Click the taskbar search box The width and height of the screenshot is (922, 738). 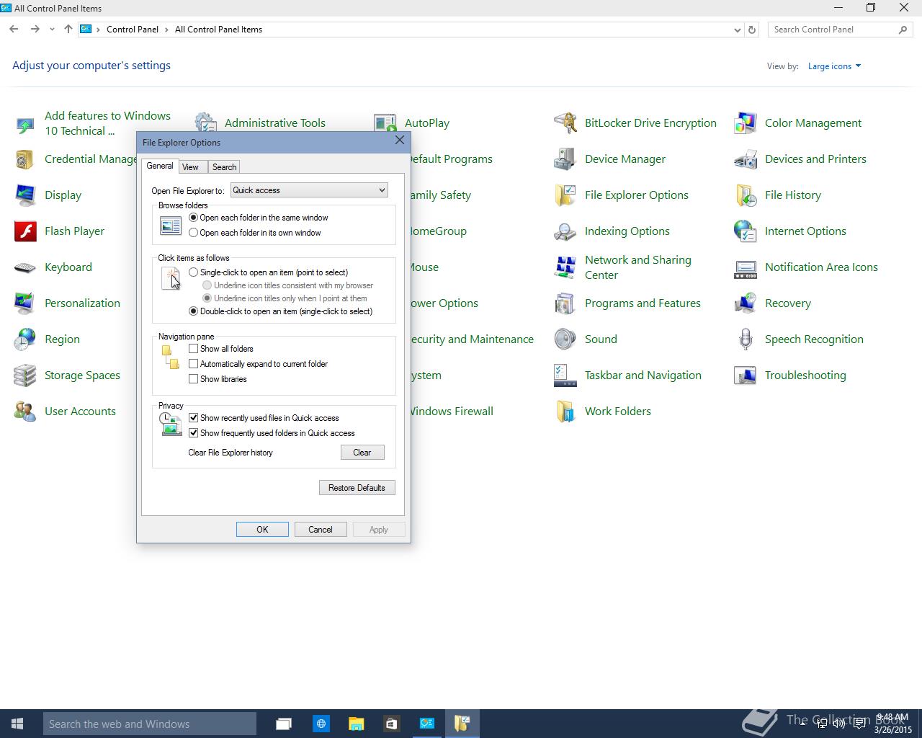150,724
